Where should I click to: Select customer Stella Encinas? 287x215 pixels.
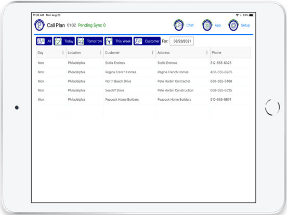pyautogui.click(x=115, y=63)
